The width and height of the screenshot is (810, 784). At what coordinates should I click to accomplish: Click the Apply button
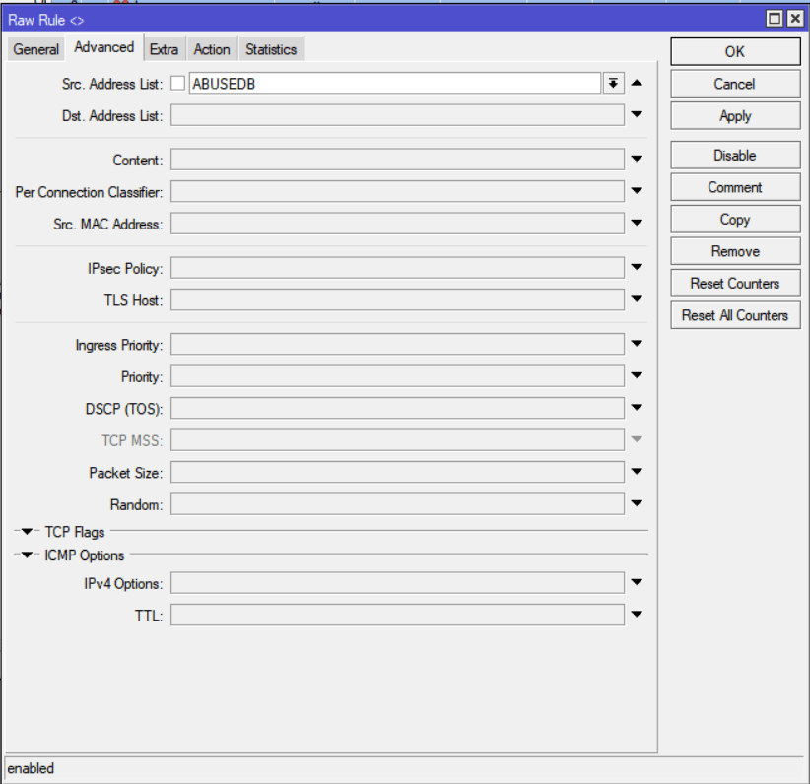(x=735, y=116)
